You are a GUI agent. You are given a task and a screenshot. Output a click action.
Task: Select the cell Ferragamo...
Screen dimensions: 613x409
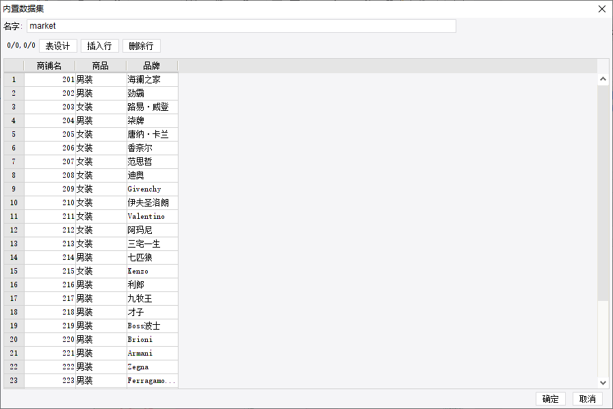pos(153,381)
